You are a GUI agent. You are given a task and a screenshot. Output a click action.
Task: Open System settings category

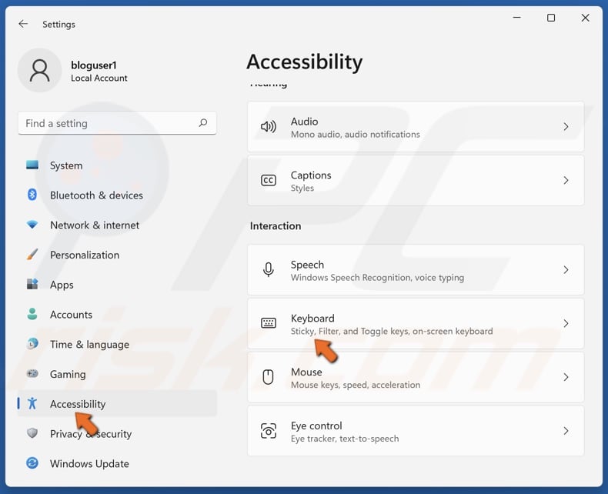[x=117, y=165]
